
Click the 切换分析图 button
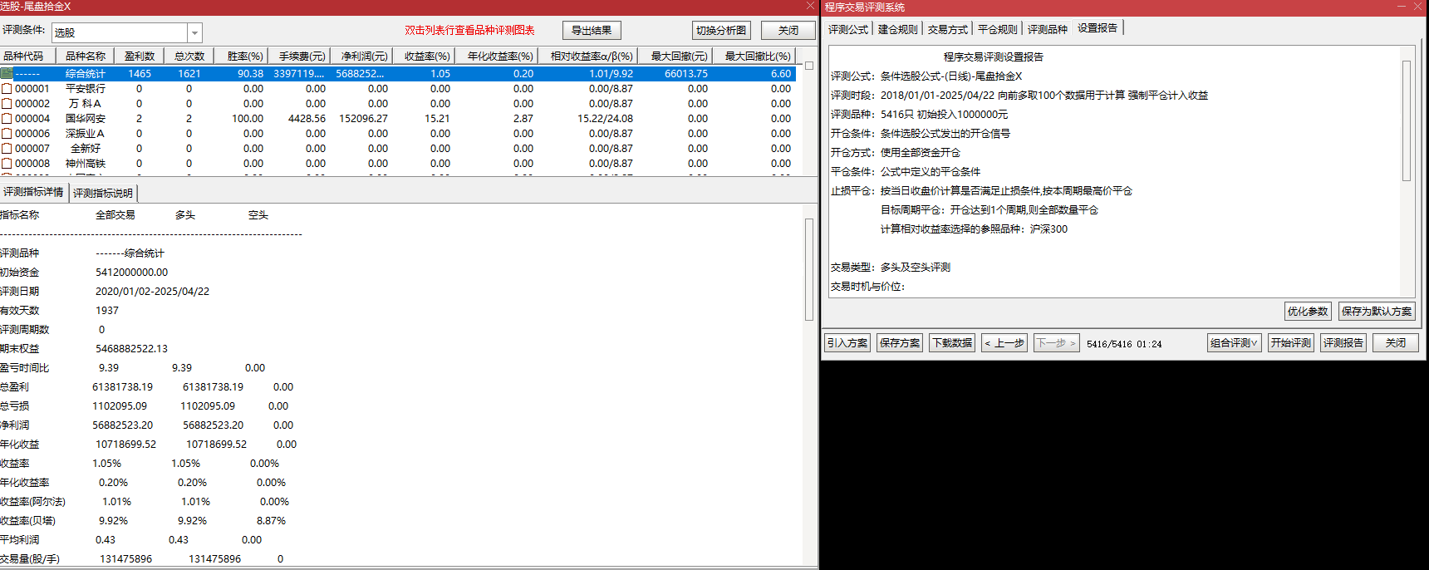click(x=721, y=31)
